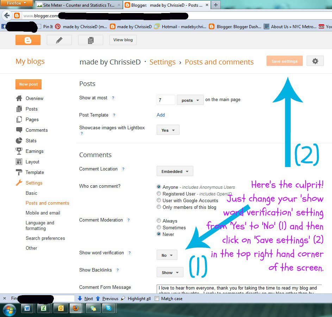Open the posts list documents icon

coord(90,40)
